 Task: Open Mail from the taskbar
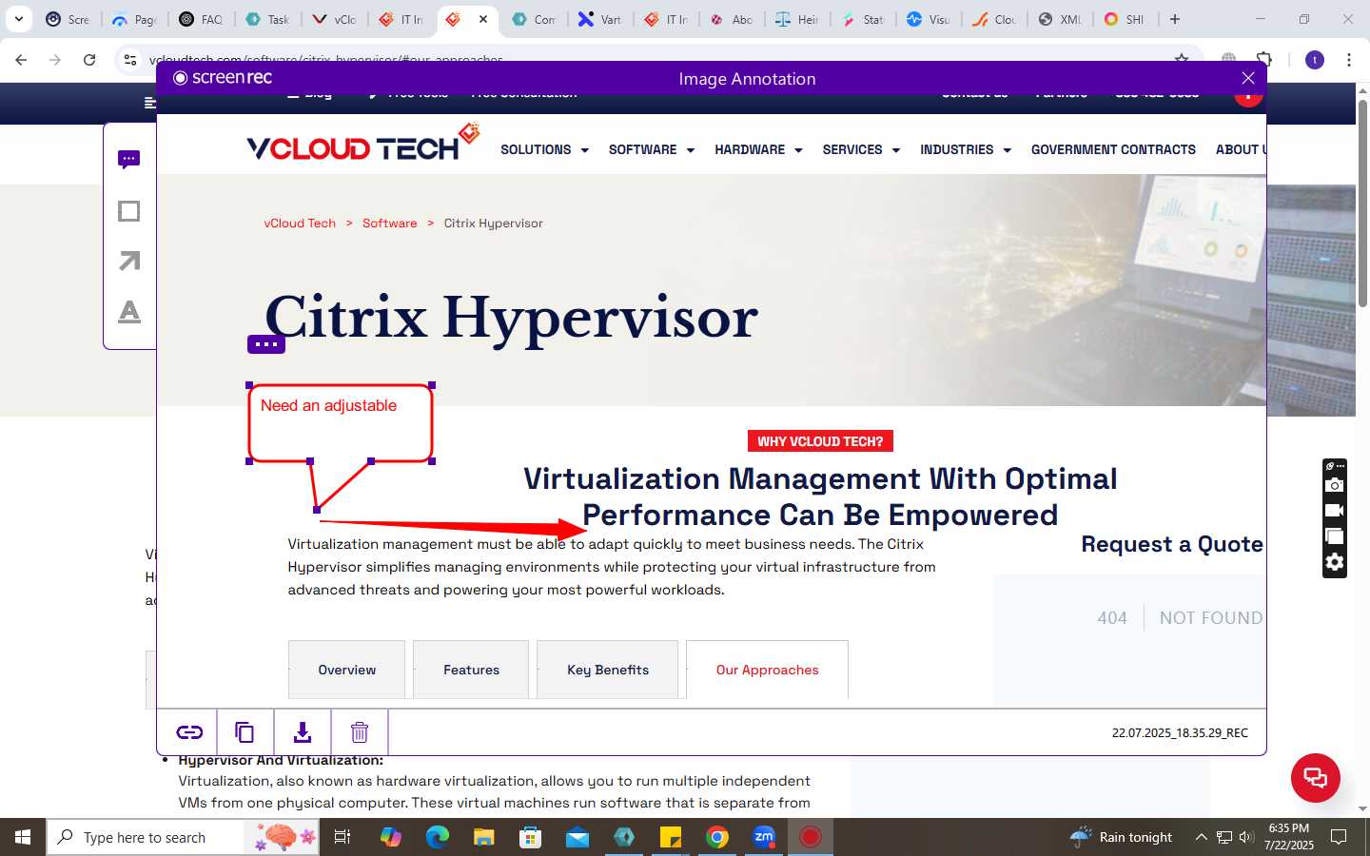point(577,837)
